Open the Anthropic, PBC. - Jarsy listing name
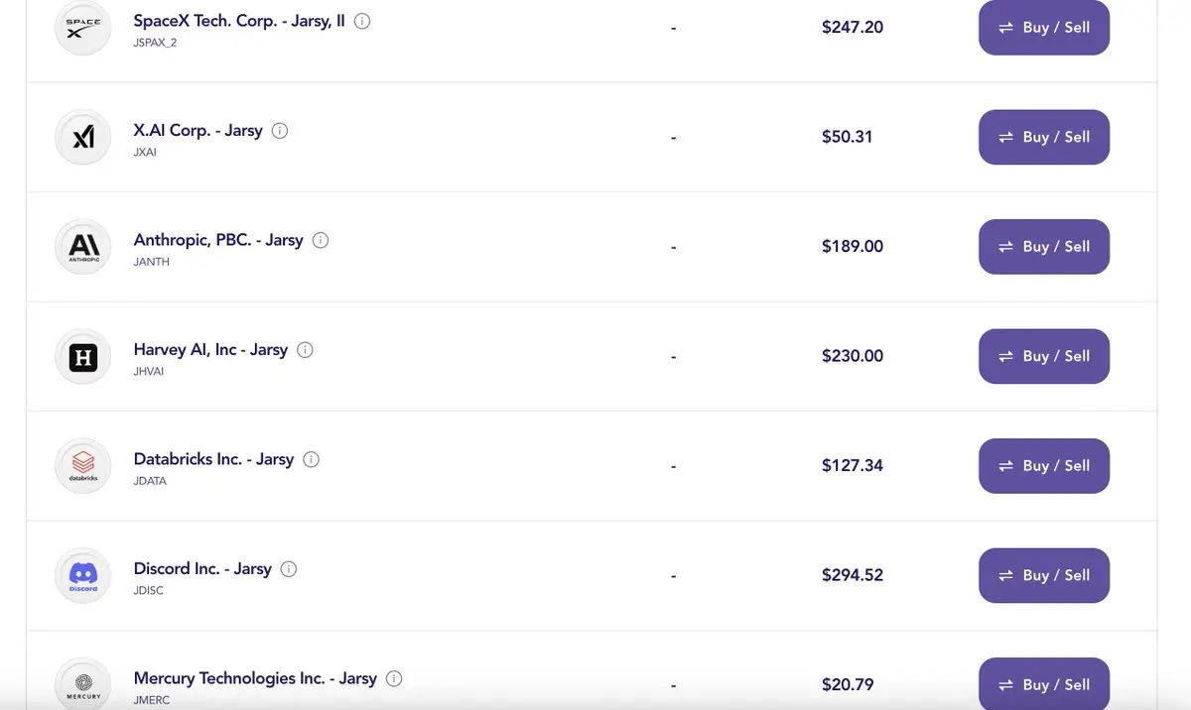This screenshot has width=1191, height=710. pos(218,240)
